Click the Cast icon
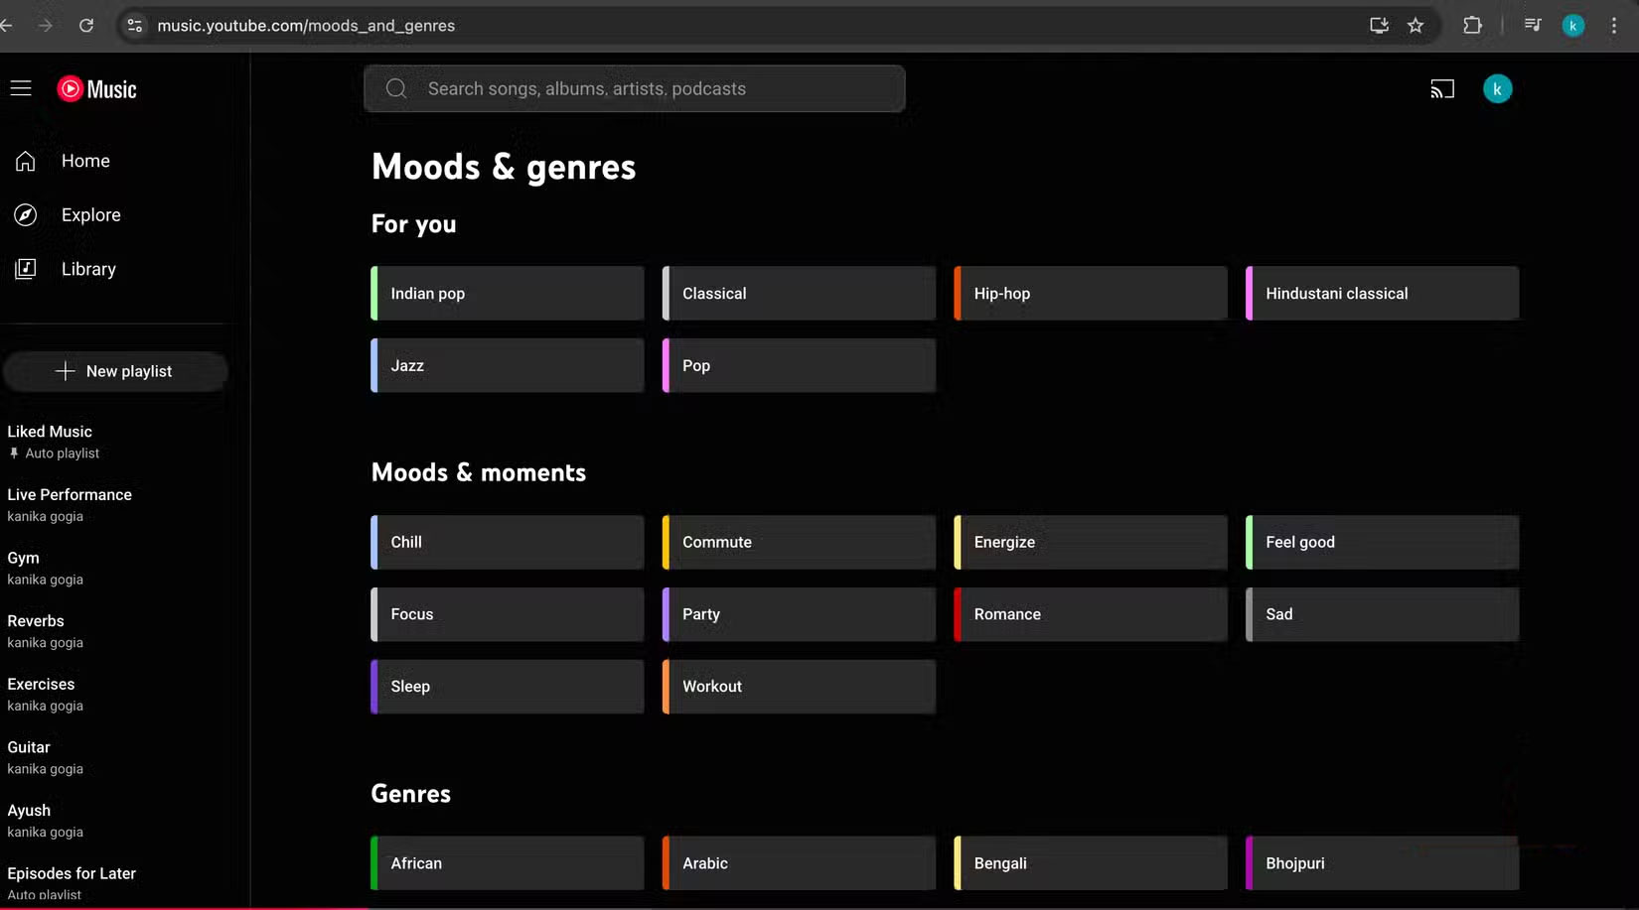 coord(1441,88)
